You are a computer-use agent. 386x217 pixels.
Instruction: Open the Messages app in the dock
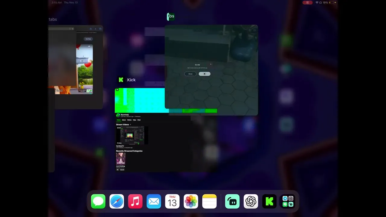[98, 201]
